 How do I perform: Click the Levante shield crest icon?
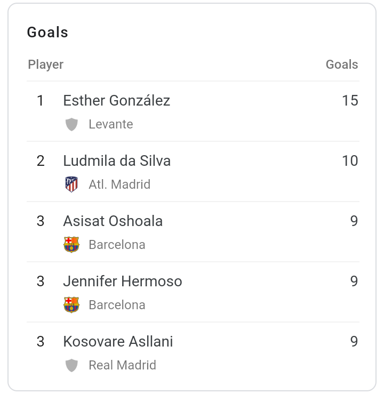(x=71, y=124)
